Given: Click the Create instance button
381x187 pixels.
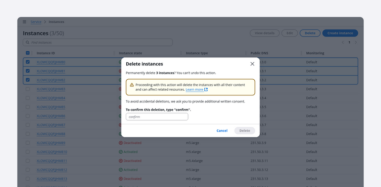Looking at the screenshot, I should pyautogui.click(x=340, y=33).
